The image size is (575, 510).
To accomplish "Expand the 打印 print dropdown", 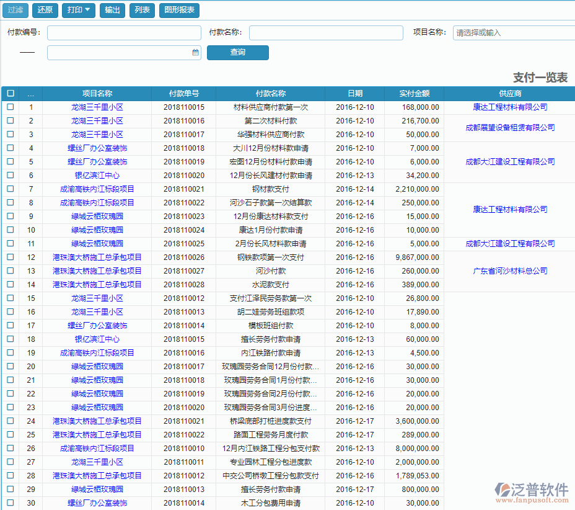I will (x=79, y=10).
